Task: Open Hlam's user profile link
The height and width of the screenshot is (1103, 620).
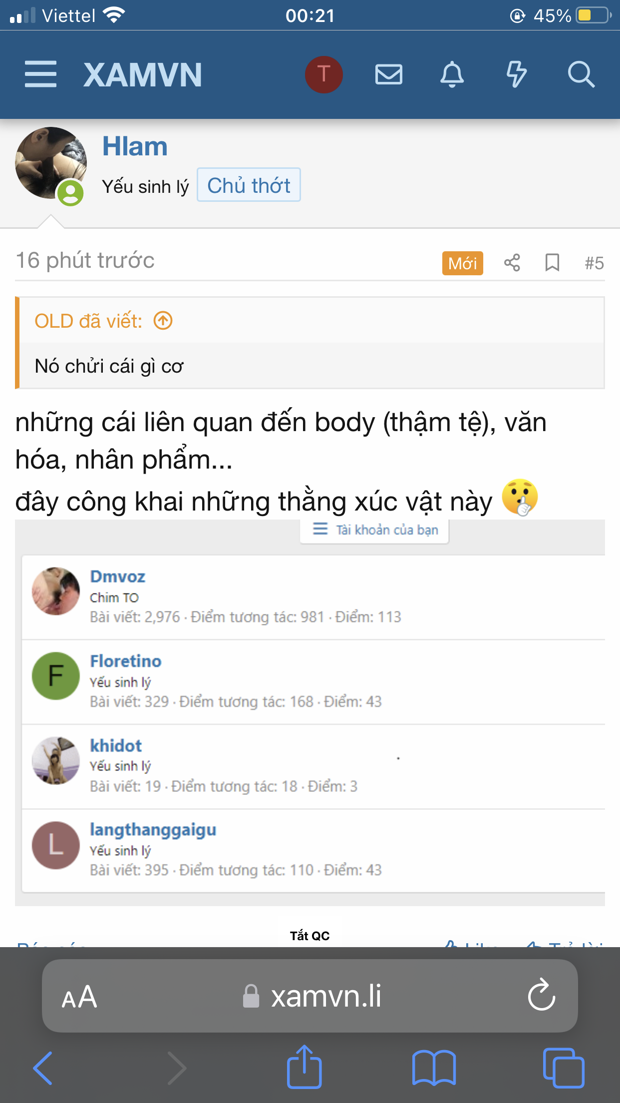Action: tap(135, 146)
